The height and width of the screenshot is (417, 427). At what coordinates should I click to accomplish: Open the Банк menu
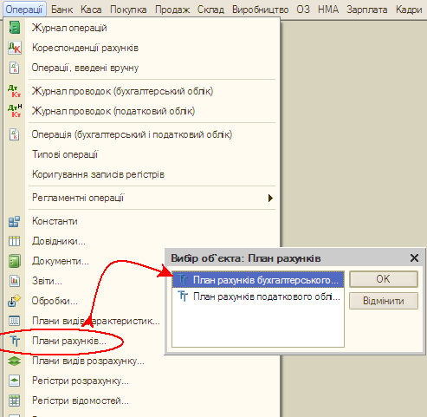coord(61,10)
